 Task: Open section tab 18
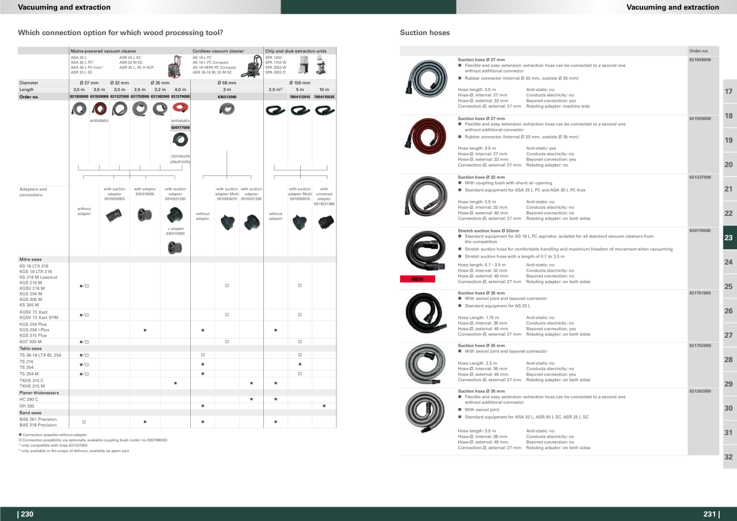[729, 116]
